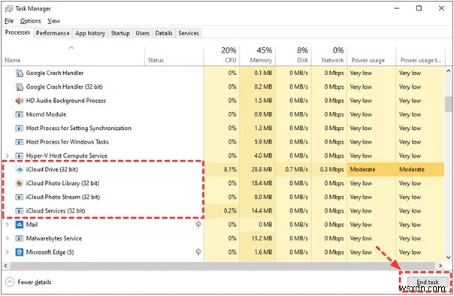
Task: Click the 8.1% CPU value
Action: click(x=230, y=170)
